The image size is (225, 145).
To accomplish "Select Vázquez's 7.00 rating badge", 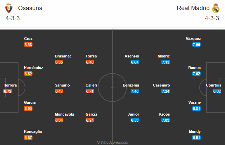I will coord(197,45).
